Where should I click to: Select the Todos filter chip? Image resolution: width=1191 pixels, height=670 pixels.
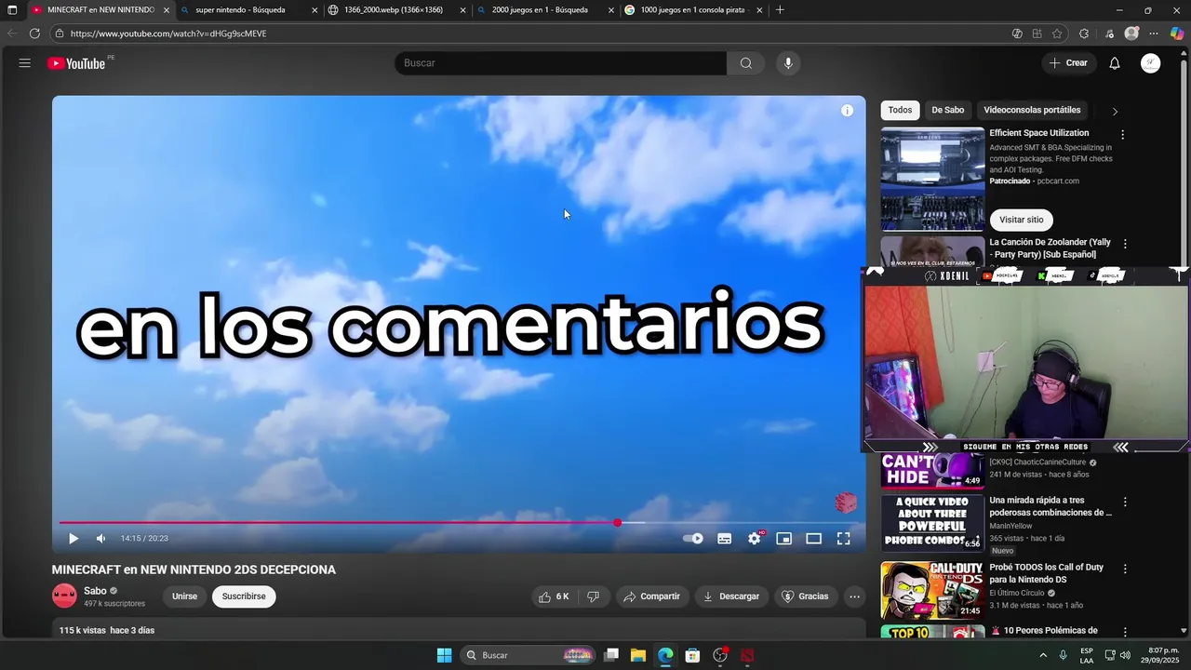900,110
